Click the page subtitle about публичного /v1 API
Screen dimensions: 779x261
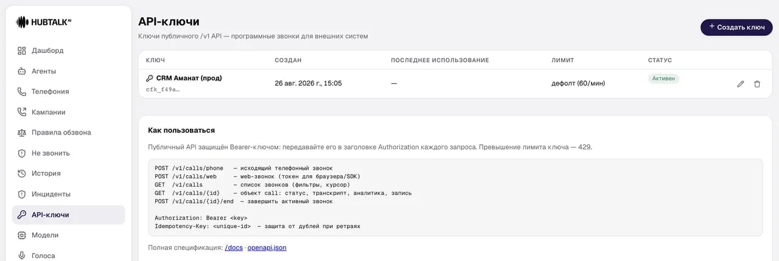[253, 37]
